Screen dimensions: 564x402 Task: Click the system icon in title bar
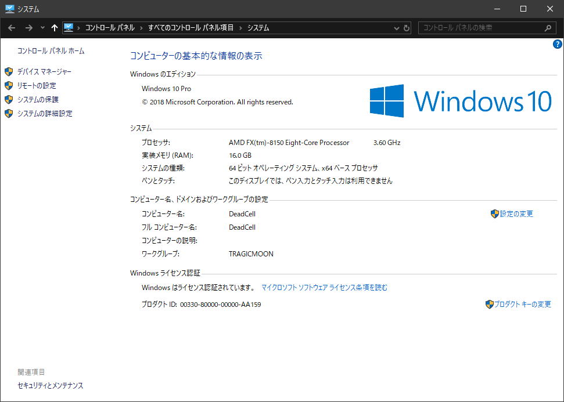click(9, 9)
